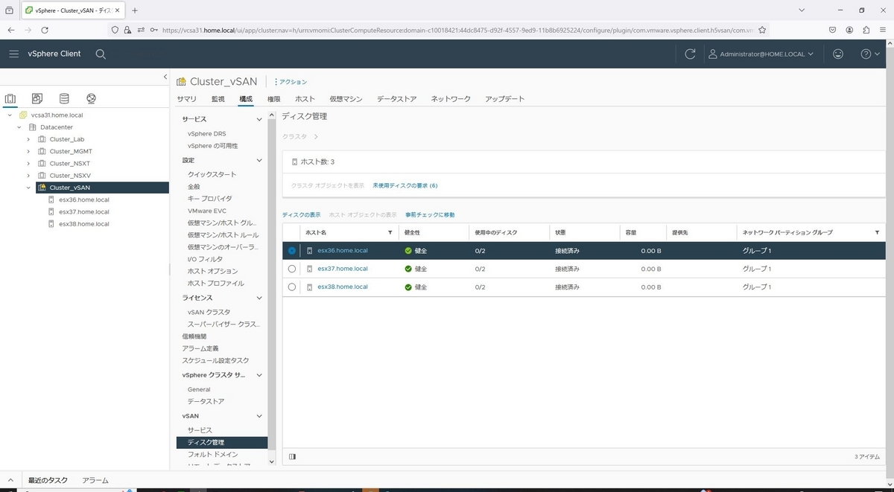Open VMware EVC settings
Viewport: 894px width, 492px height.
click(206, 211)
